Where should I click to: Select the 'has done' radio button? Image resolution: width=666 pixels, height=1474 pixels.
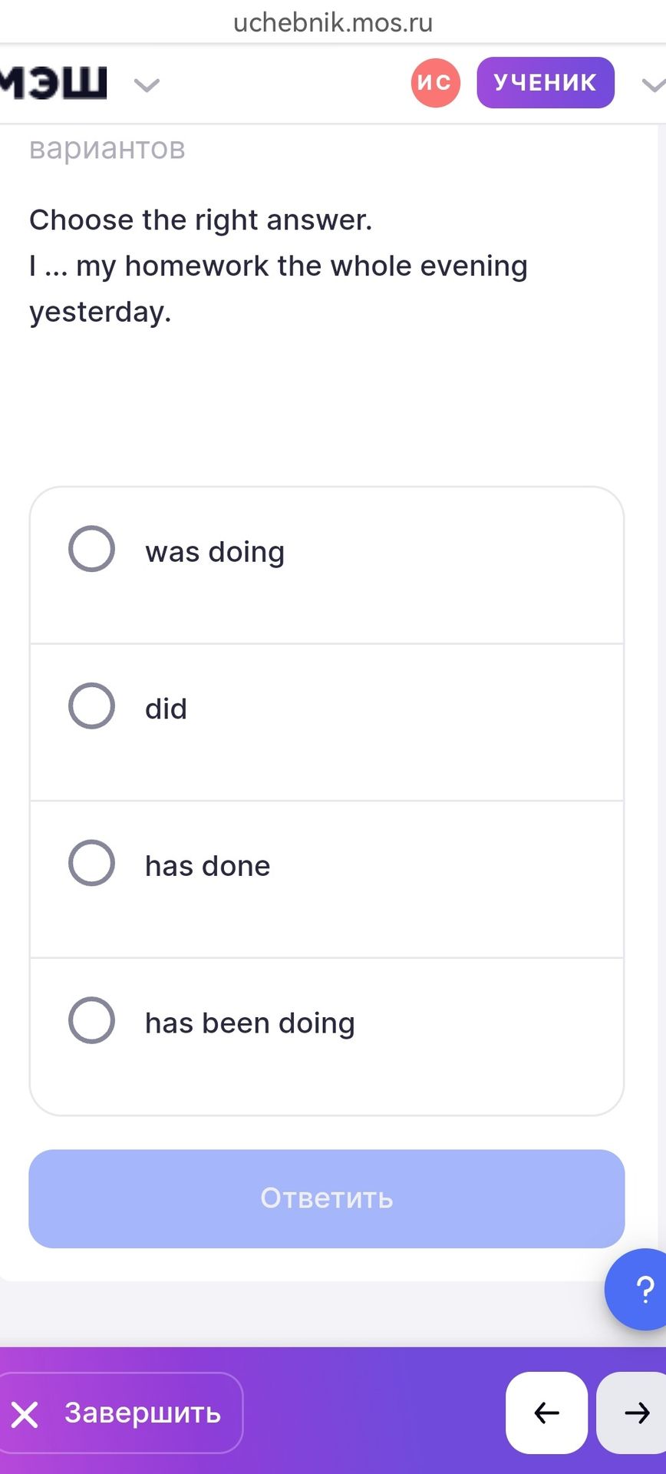click(x=91, y=863)
